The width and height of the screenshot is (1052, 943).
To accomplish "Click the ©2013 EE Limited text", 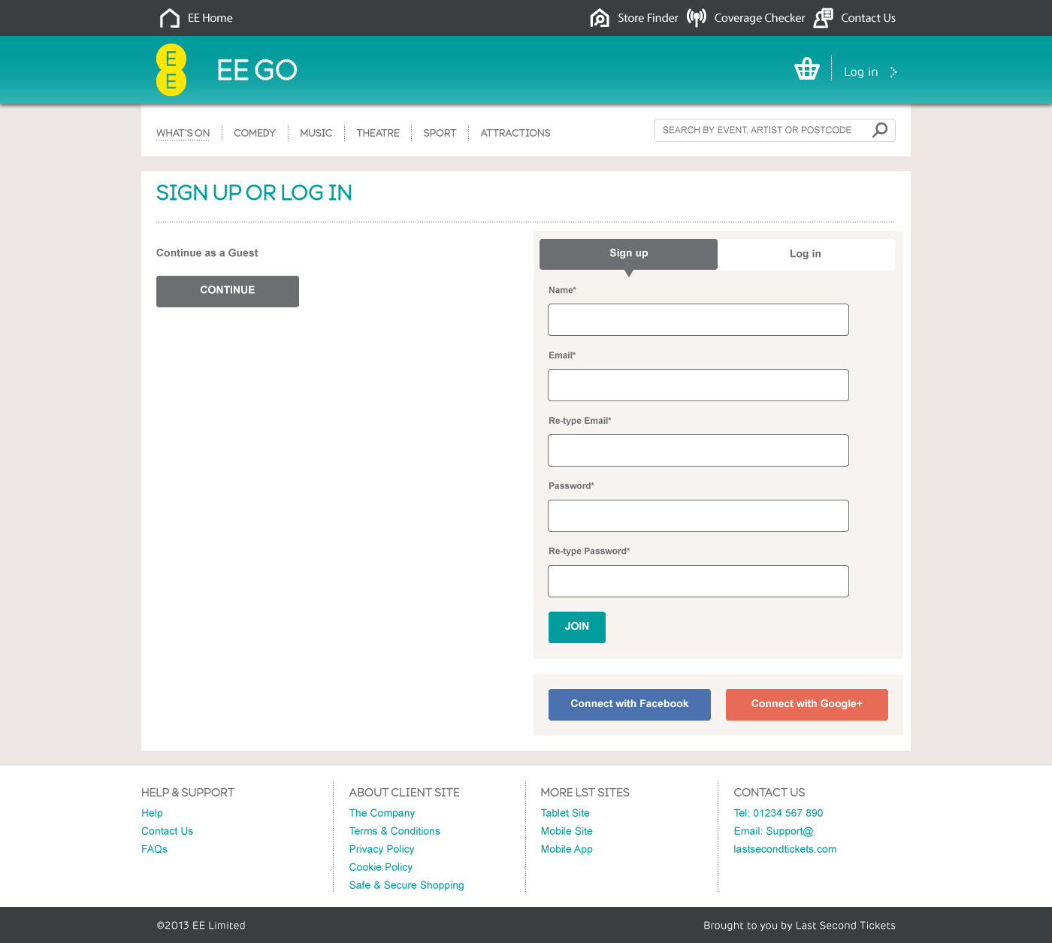I will [x=201, y=926].
